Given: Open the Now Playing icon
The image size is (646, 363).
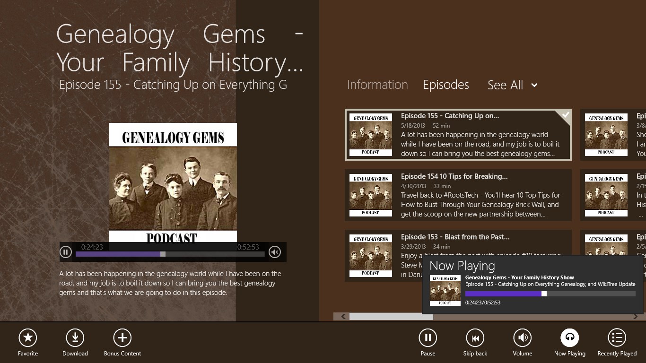Looking at the screenshot, I should 569,337.
